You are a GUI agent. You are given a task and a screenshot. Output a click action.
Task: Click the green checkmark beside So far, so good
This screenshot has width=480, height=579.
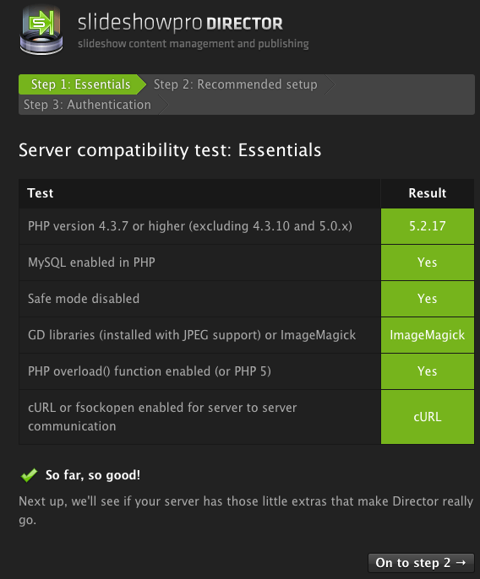click(30, 475)
